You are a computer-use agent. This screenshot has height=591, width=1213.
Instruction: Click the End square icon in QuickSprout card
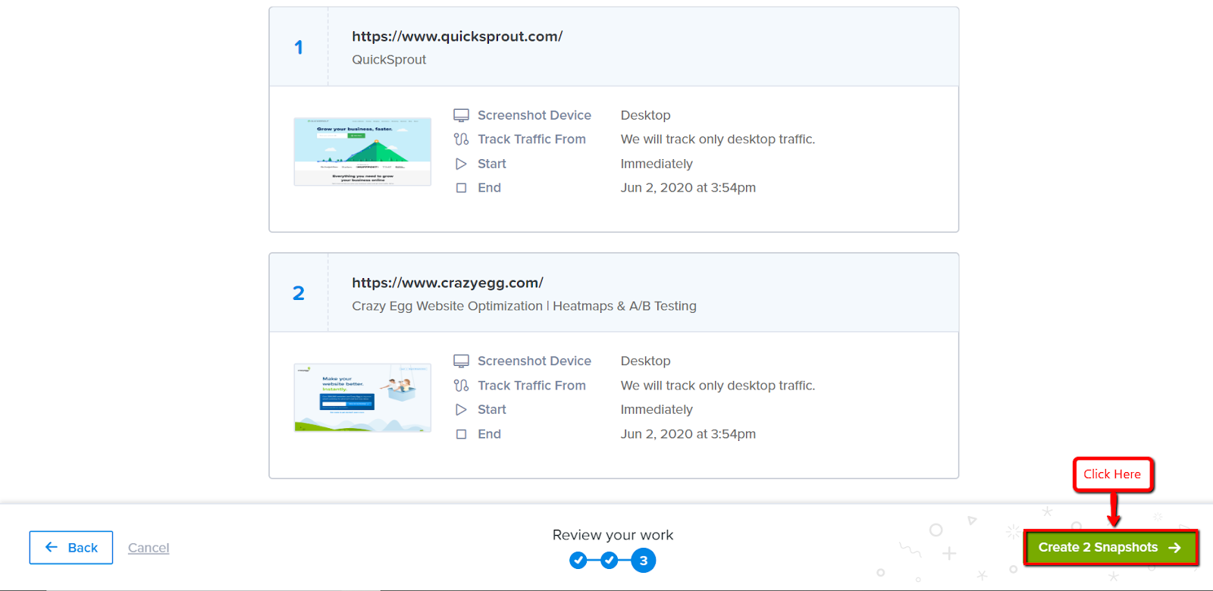[x=461, y=188]
